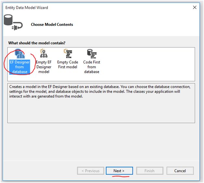The height and width of the screenshot is (183, 204).
Task: Choose the Empty EF Designer model icon
Action: (44, 53)
